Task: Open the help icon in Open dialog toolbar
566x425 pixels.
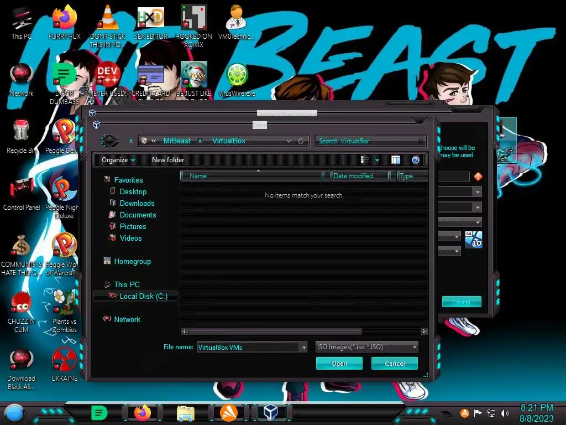Action: point(416,160)
